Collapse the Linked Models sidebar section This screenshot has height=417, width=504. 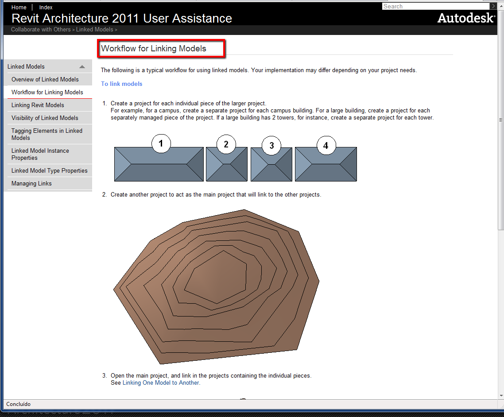pos(82,66)
